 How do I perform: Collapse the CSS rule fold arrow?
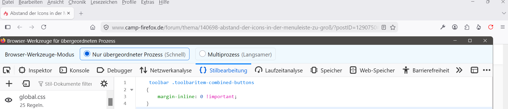132,90
